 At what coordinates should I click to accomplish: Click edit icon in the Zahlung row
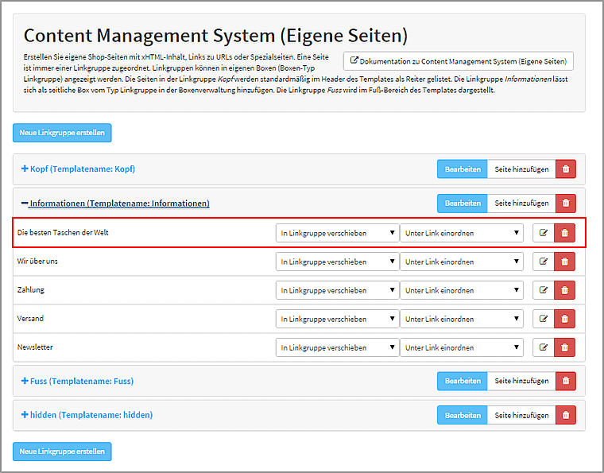(x=544, y=290)
